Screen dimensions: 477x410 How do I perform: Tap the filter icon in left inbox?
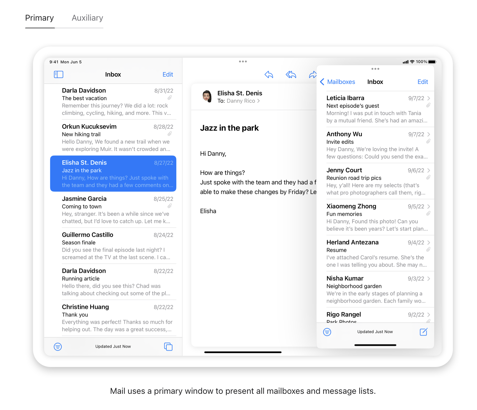coord(58,347)
